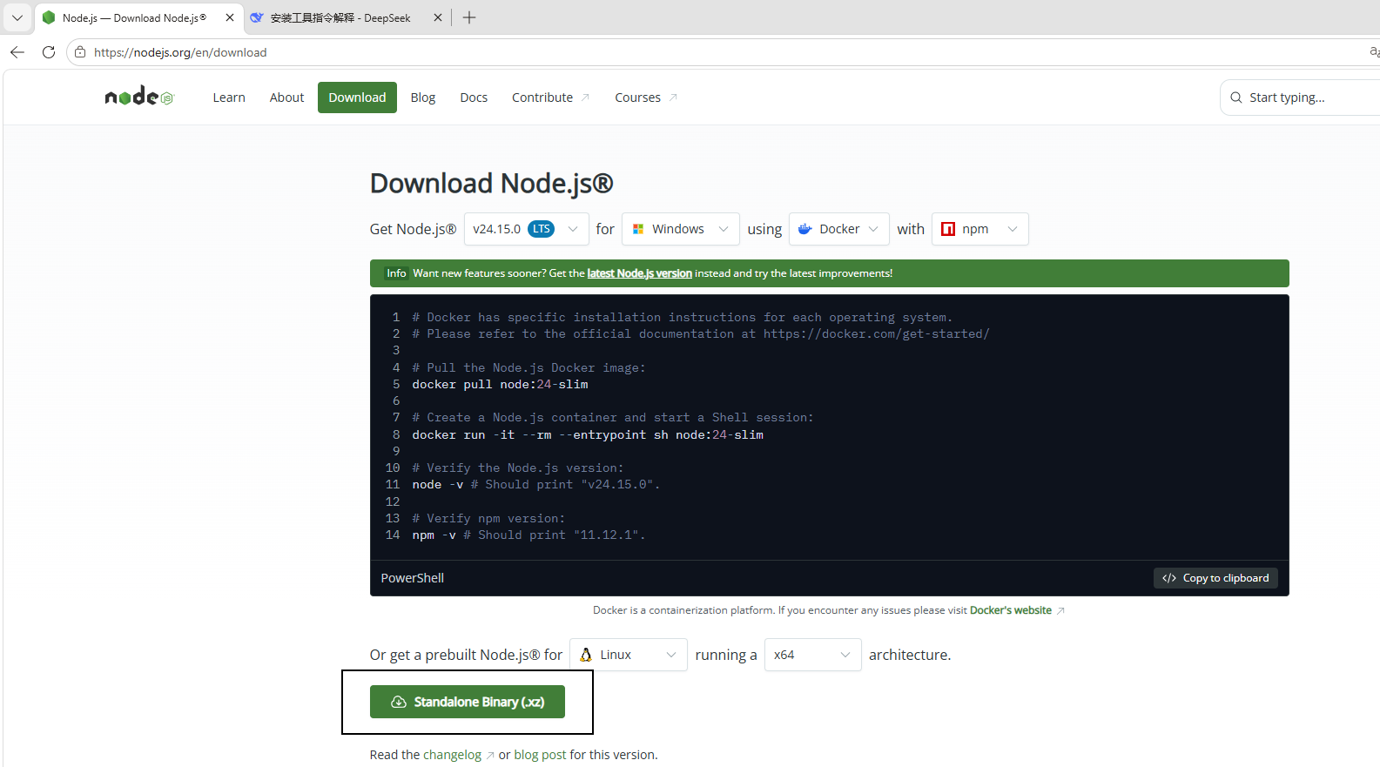Open the Windows operating system dropdown

click(x=680, y=229)
